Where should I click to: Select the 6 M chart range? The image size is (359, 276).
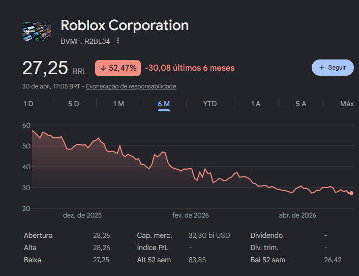pyautogui.click(x=164, y=104)
